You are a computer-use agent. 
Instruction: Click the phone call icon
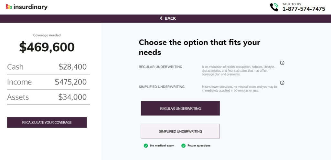pyautogui.click(x=274, y=7)
